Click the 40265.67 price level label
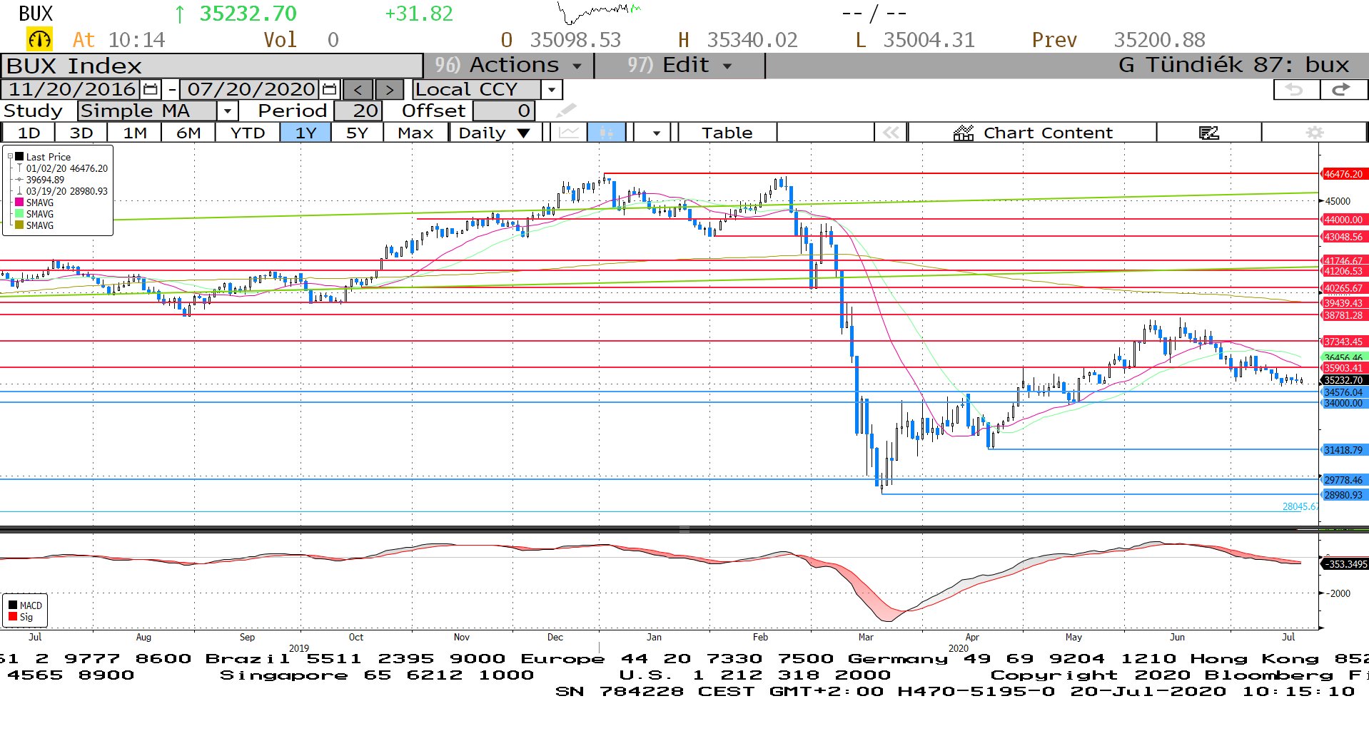Image resolution: width=1369 pixels, height=731 pixels. [x=1343, y=289]
